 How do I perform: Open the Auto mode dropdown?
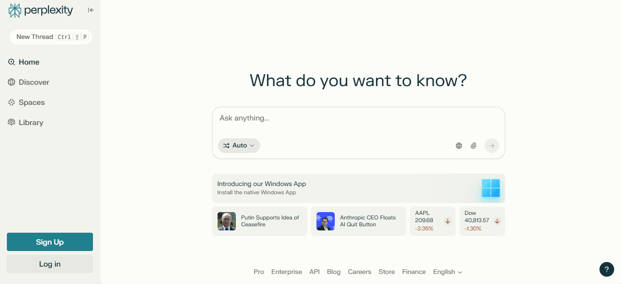coord(239,146)
